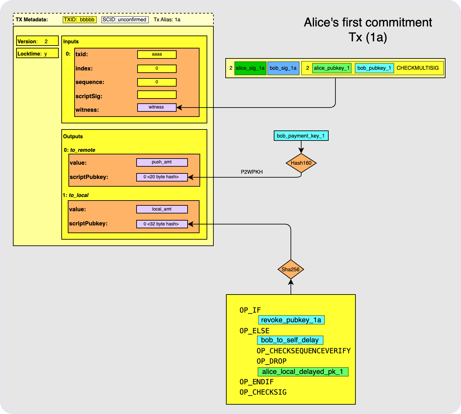This screenshot has width=461, height=414.
Task: Select the alice_pubkey_1 box
Action: (x=332, y=68)
